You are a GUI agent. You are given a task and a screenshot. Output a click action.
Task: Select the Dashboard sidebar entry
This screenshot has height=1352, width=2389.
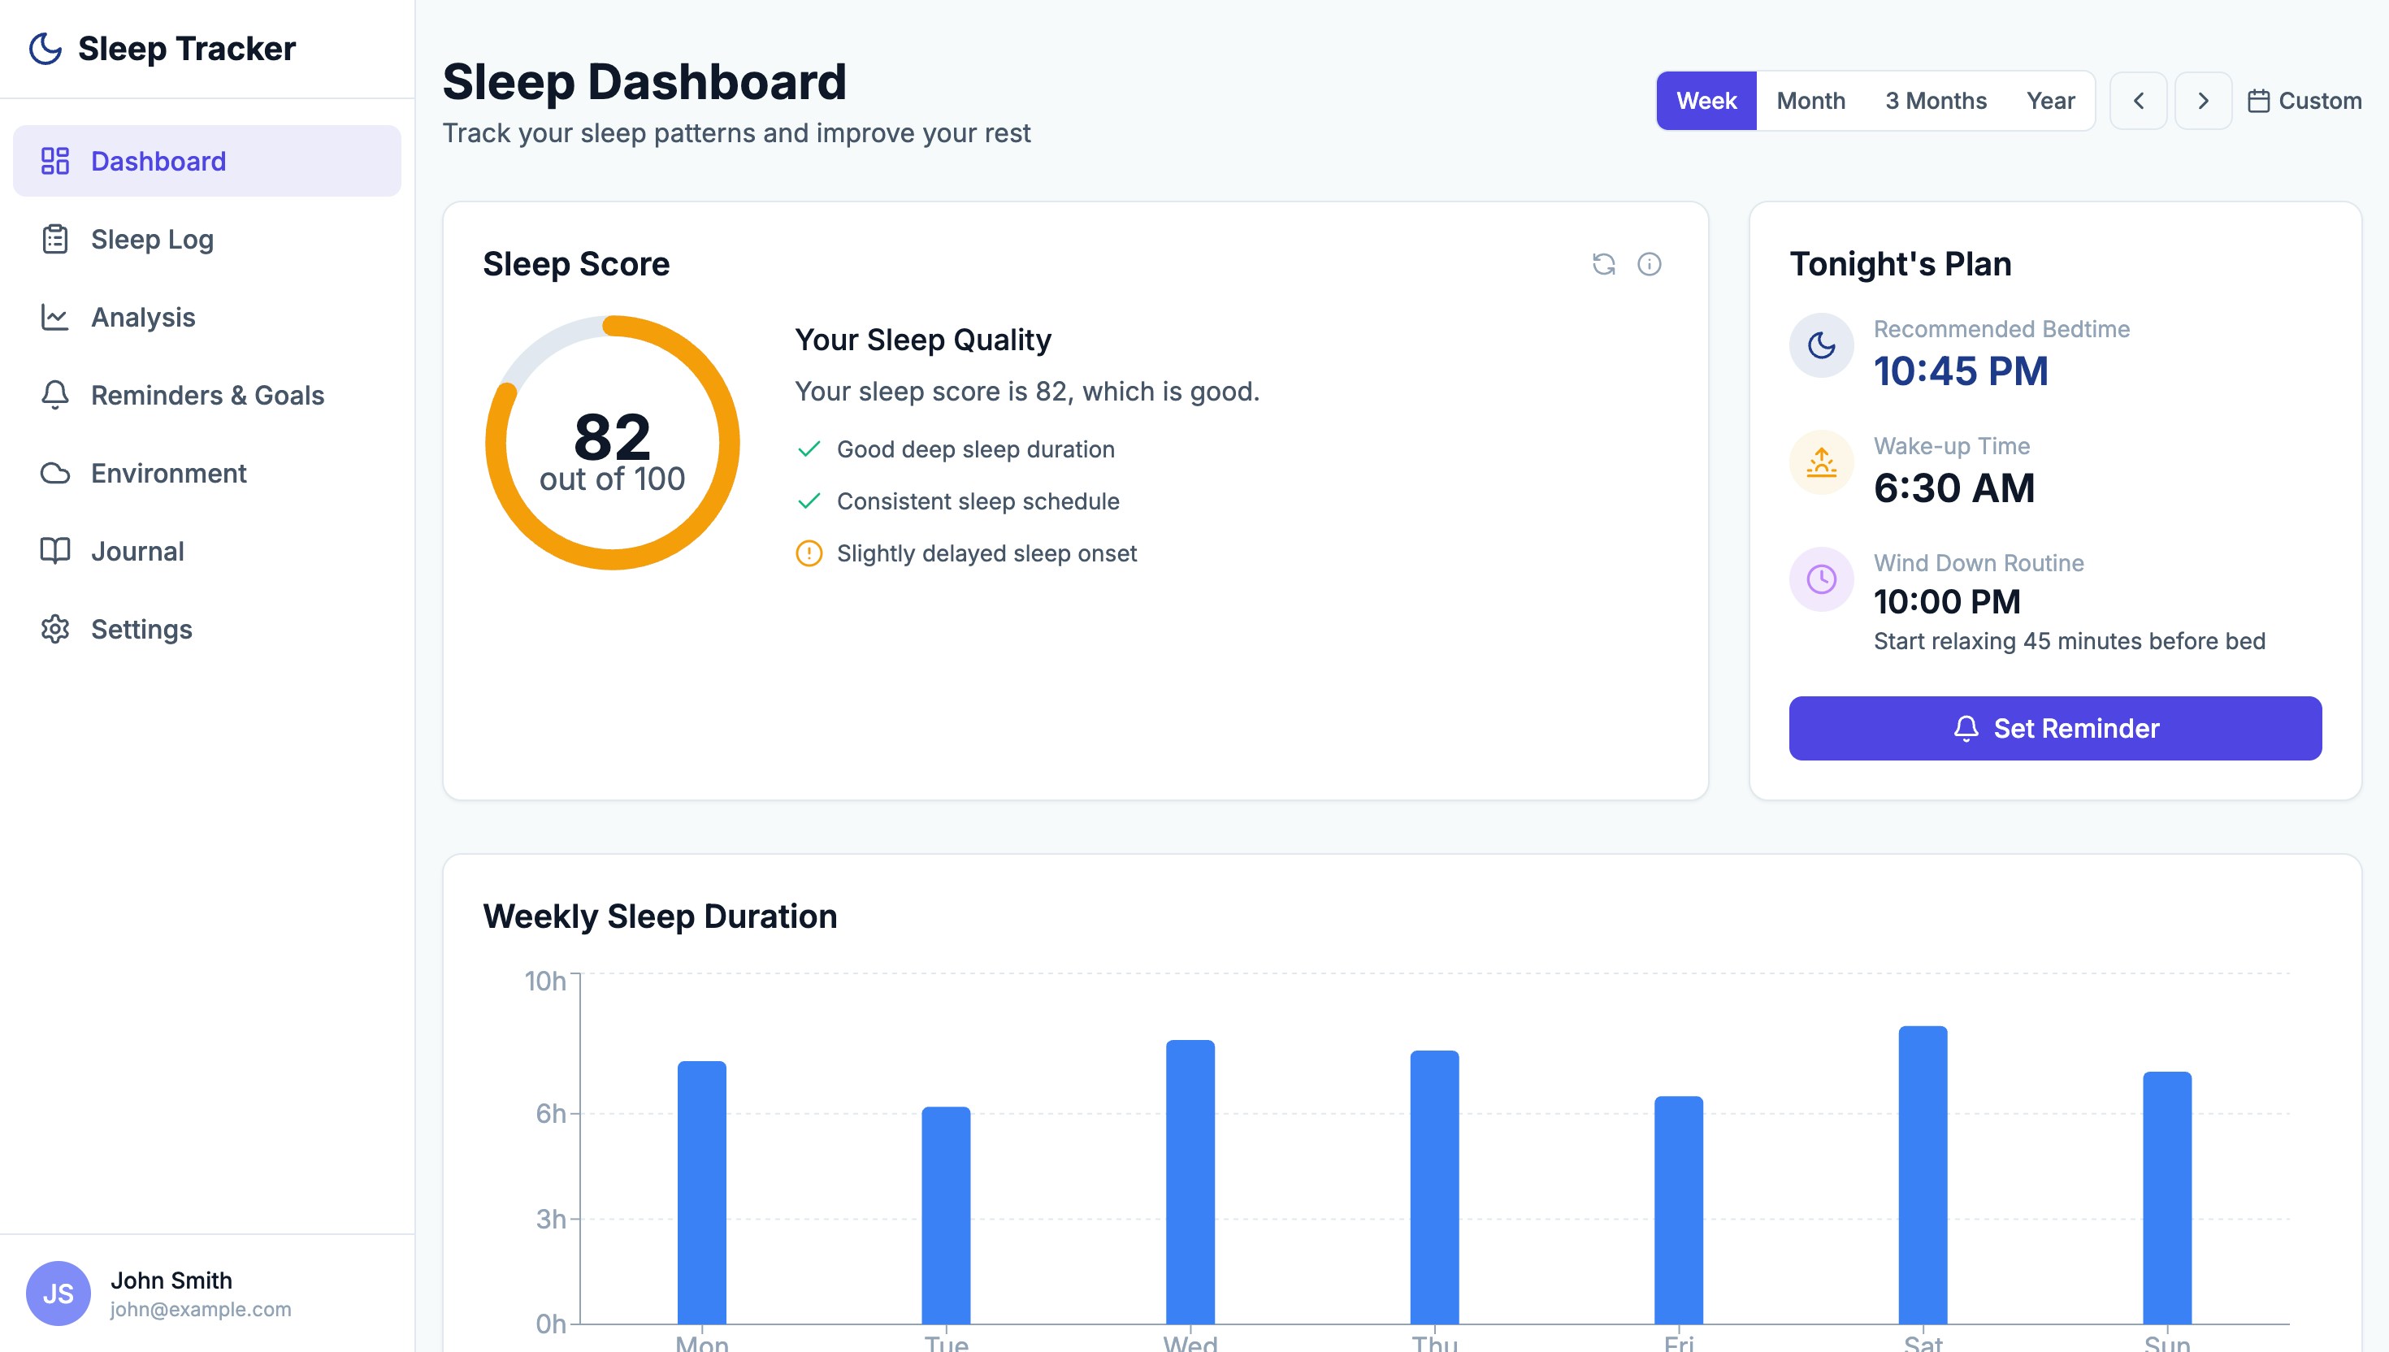tap(158, 161)
